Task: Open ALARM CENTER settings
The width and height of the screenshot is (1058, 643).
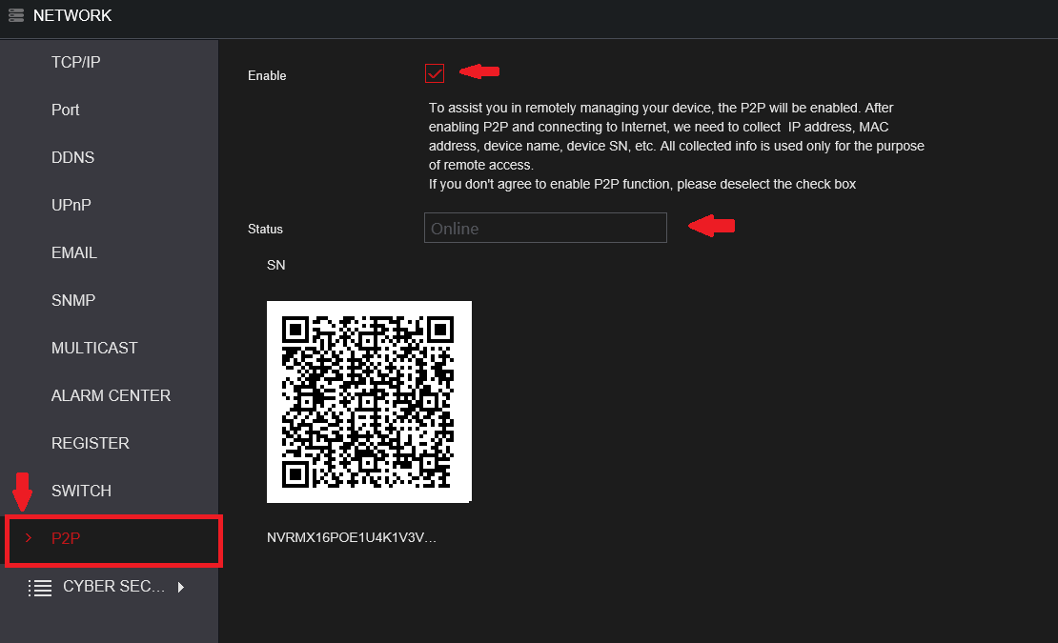Action: click(x=111, y=395)
